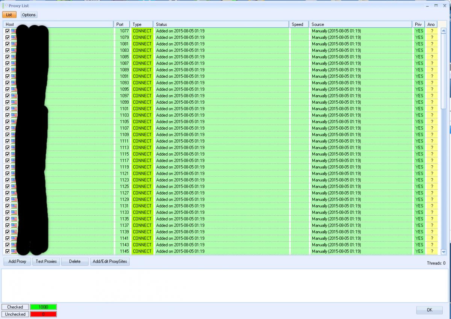Toggle checkbox for port 1145 row
Image resolution: width=451 pixels, height=319 pixels.
tap(8, 251)
